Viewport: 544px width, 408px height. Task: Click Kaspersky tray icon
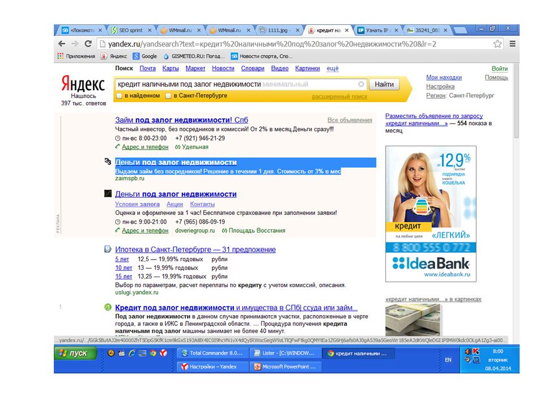[x=476, y=351]
